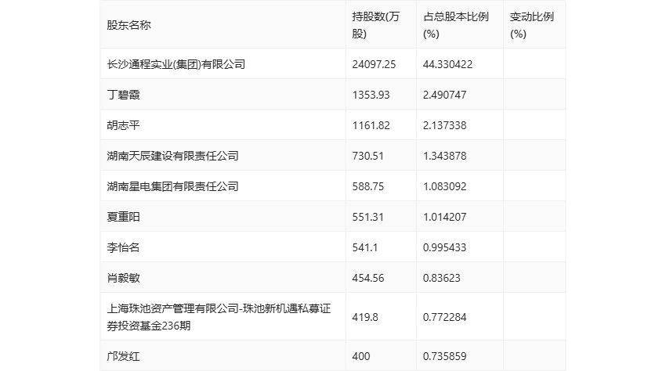Select shareholder 肖毅敏

click(123, 278)
